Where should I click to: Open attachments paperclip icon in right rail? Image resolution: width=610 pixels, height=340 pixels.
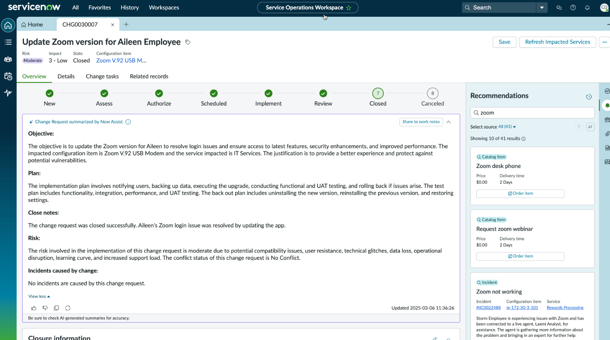click(x=607, y=134)
